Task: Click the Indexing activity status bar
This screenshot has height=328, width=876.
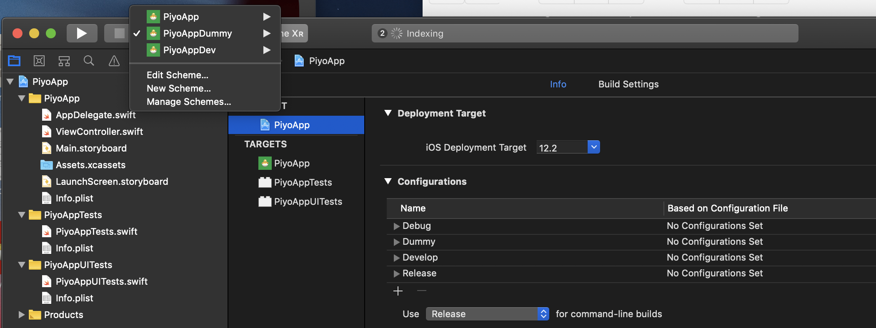Action: 585,33
